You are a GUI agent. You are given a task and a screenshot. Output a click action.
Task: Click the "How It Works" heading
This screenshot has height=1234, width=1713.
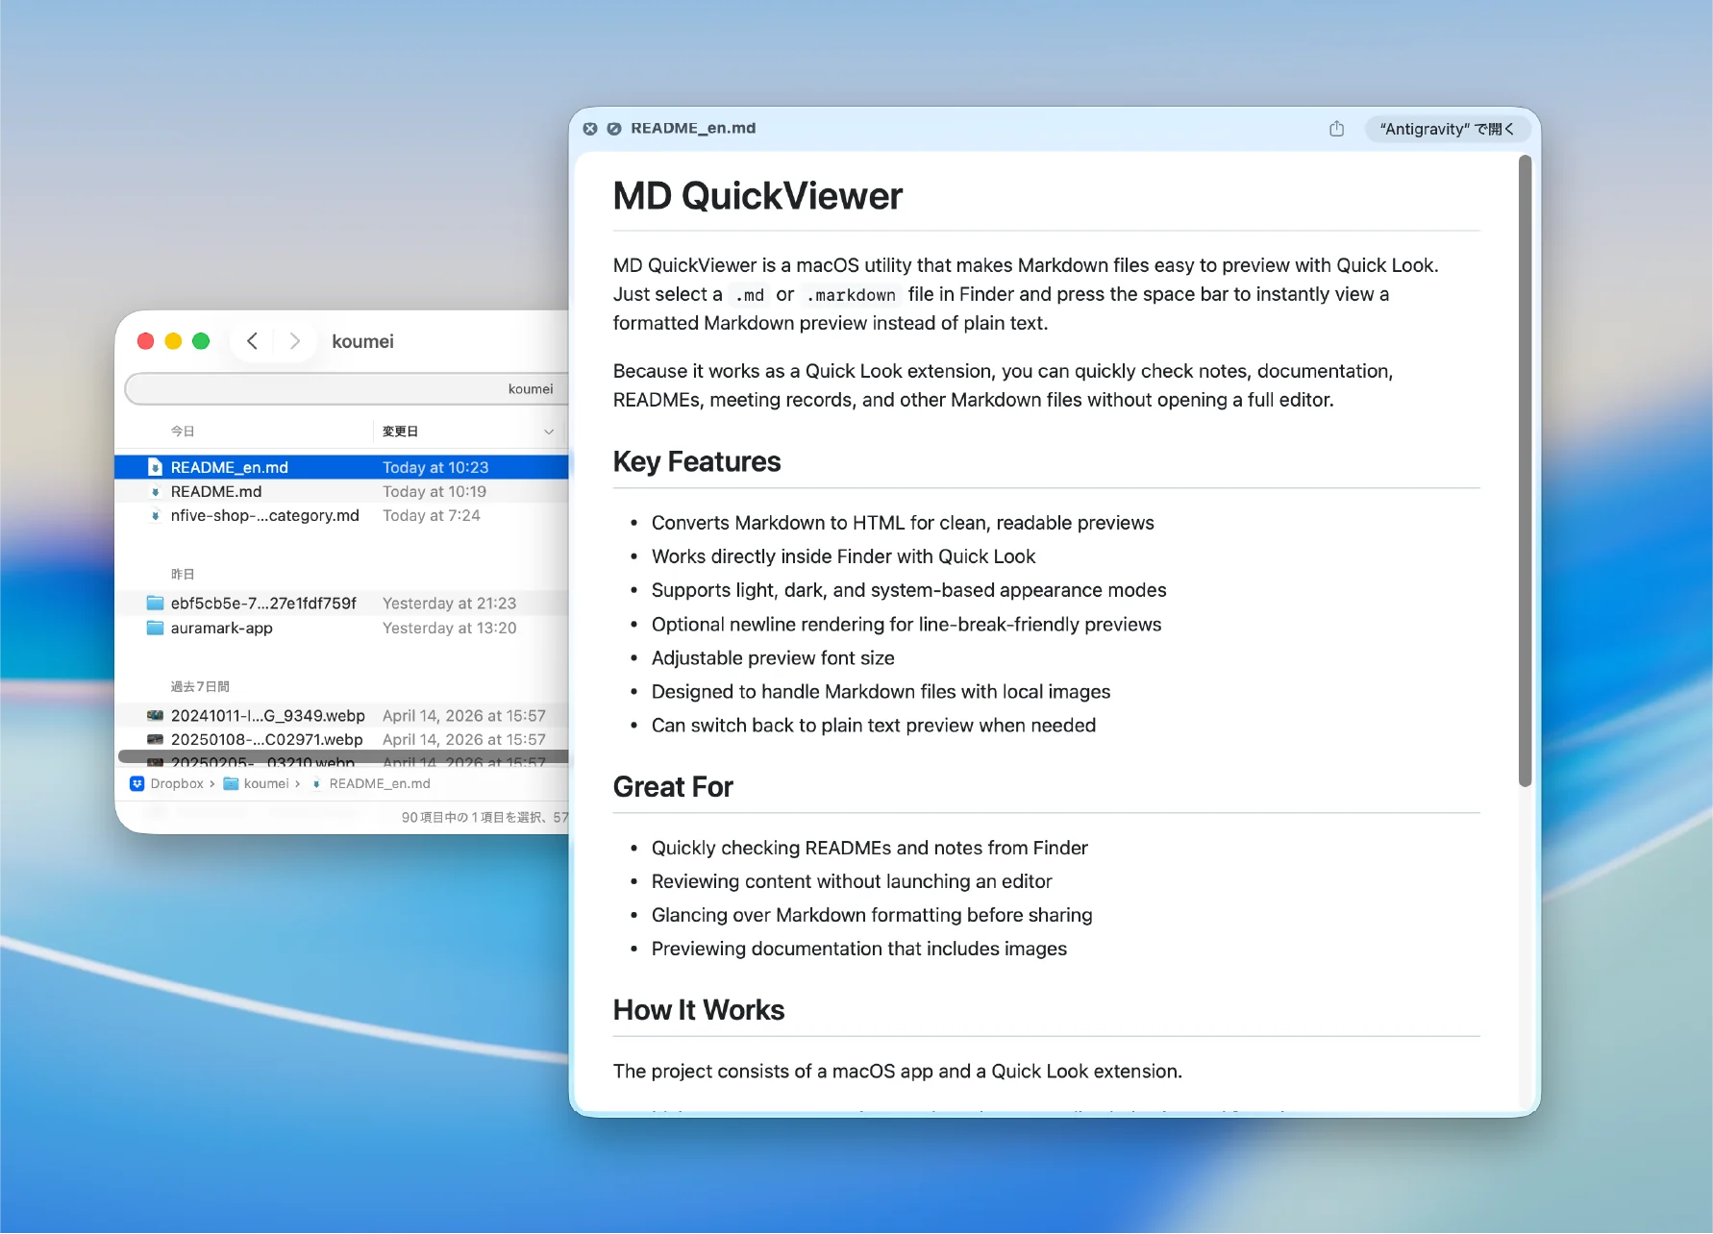[x=699, y=1010]
